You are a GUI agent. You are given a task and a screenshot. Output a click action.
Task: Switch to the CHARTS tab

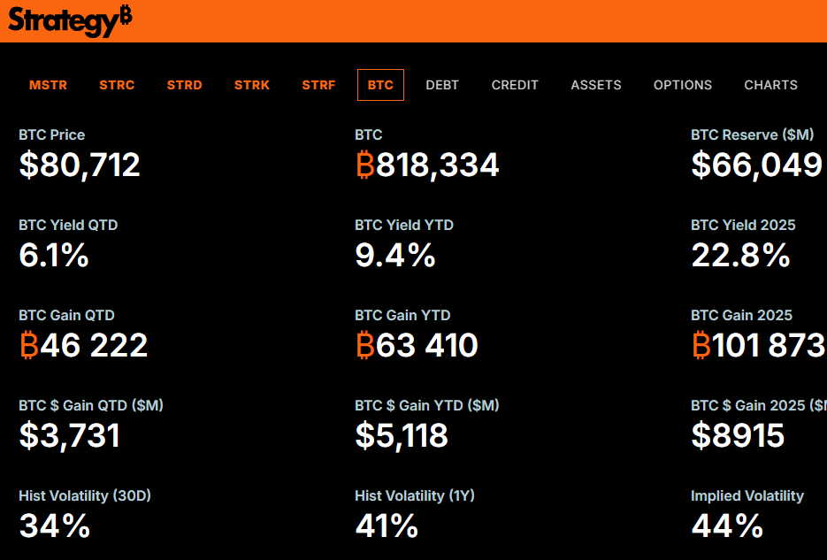770,85
